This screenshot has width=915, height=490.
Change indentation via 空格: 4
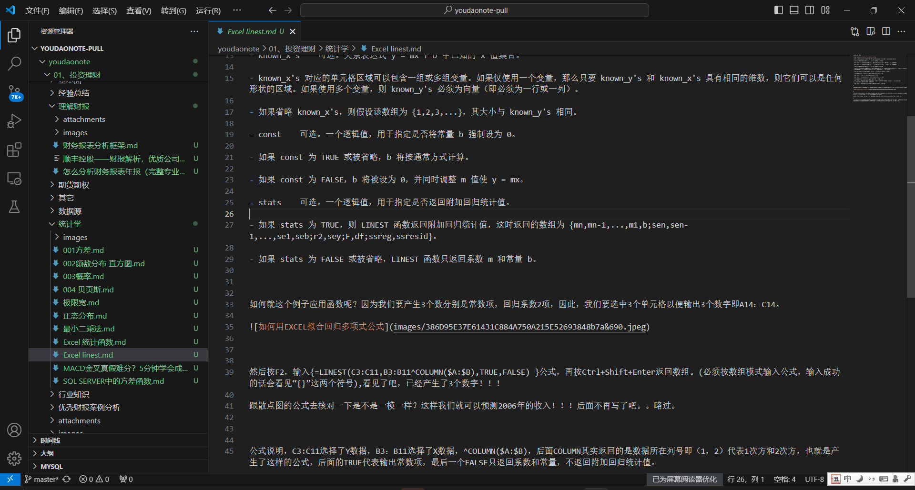click(x=784, y=479)
